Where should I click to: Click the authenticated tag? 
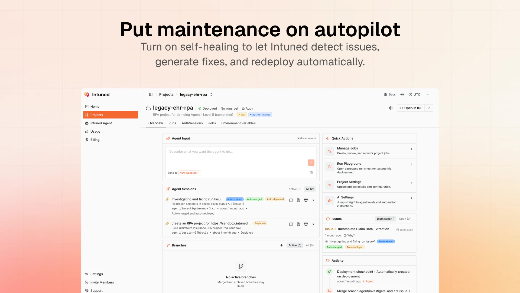click(x=260, y=115)
